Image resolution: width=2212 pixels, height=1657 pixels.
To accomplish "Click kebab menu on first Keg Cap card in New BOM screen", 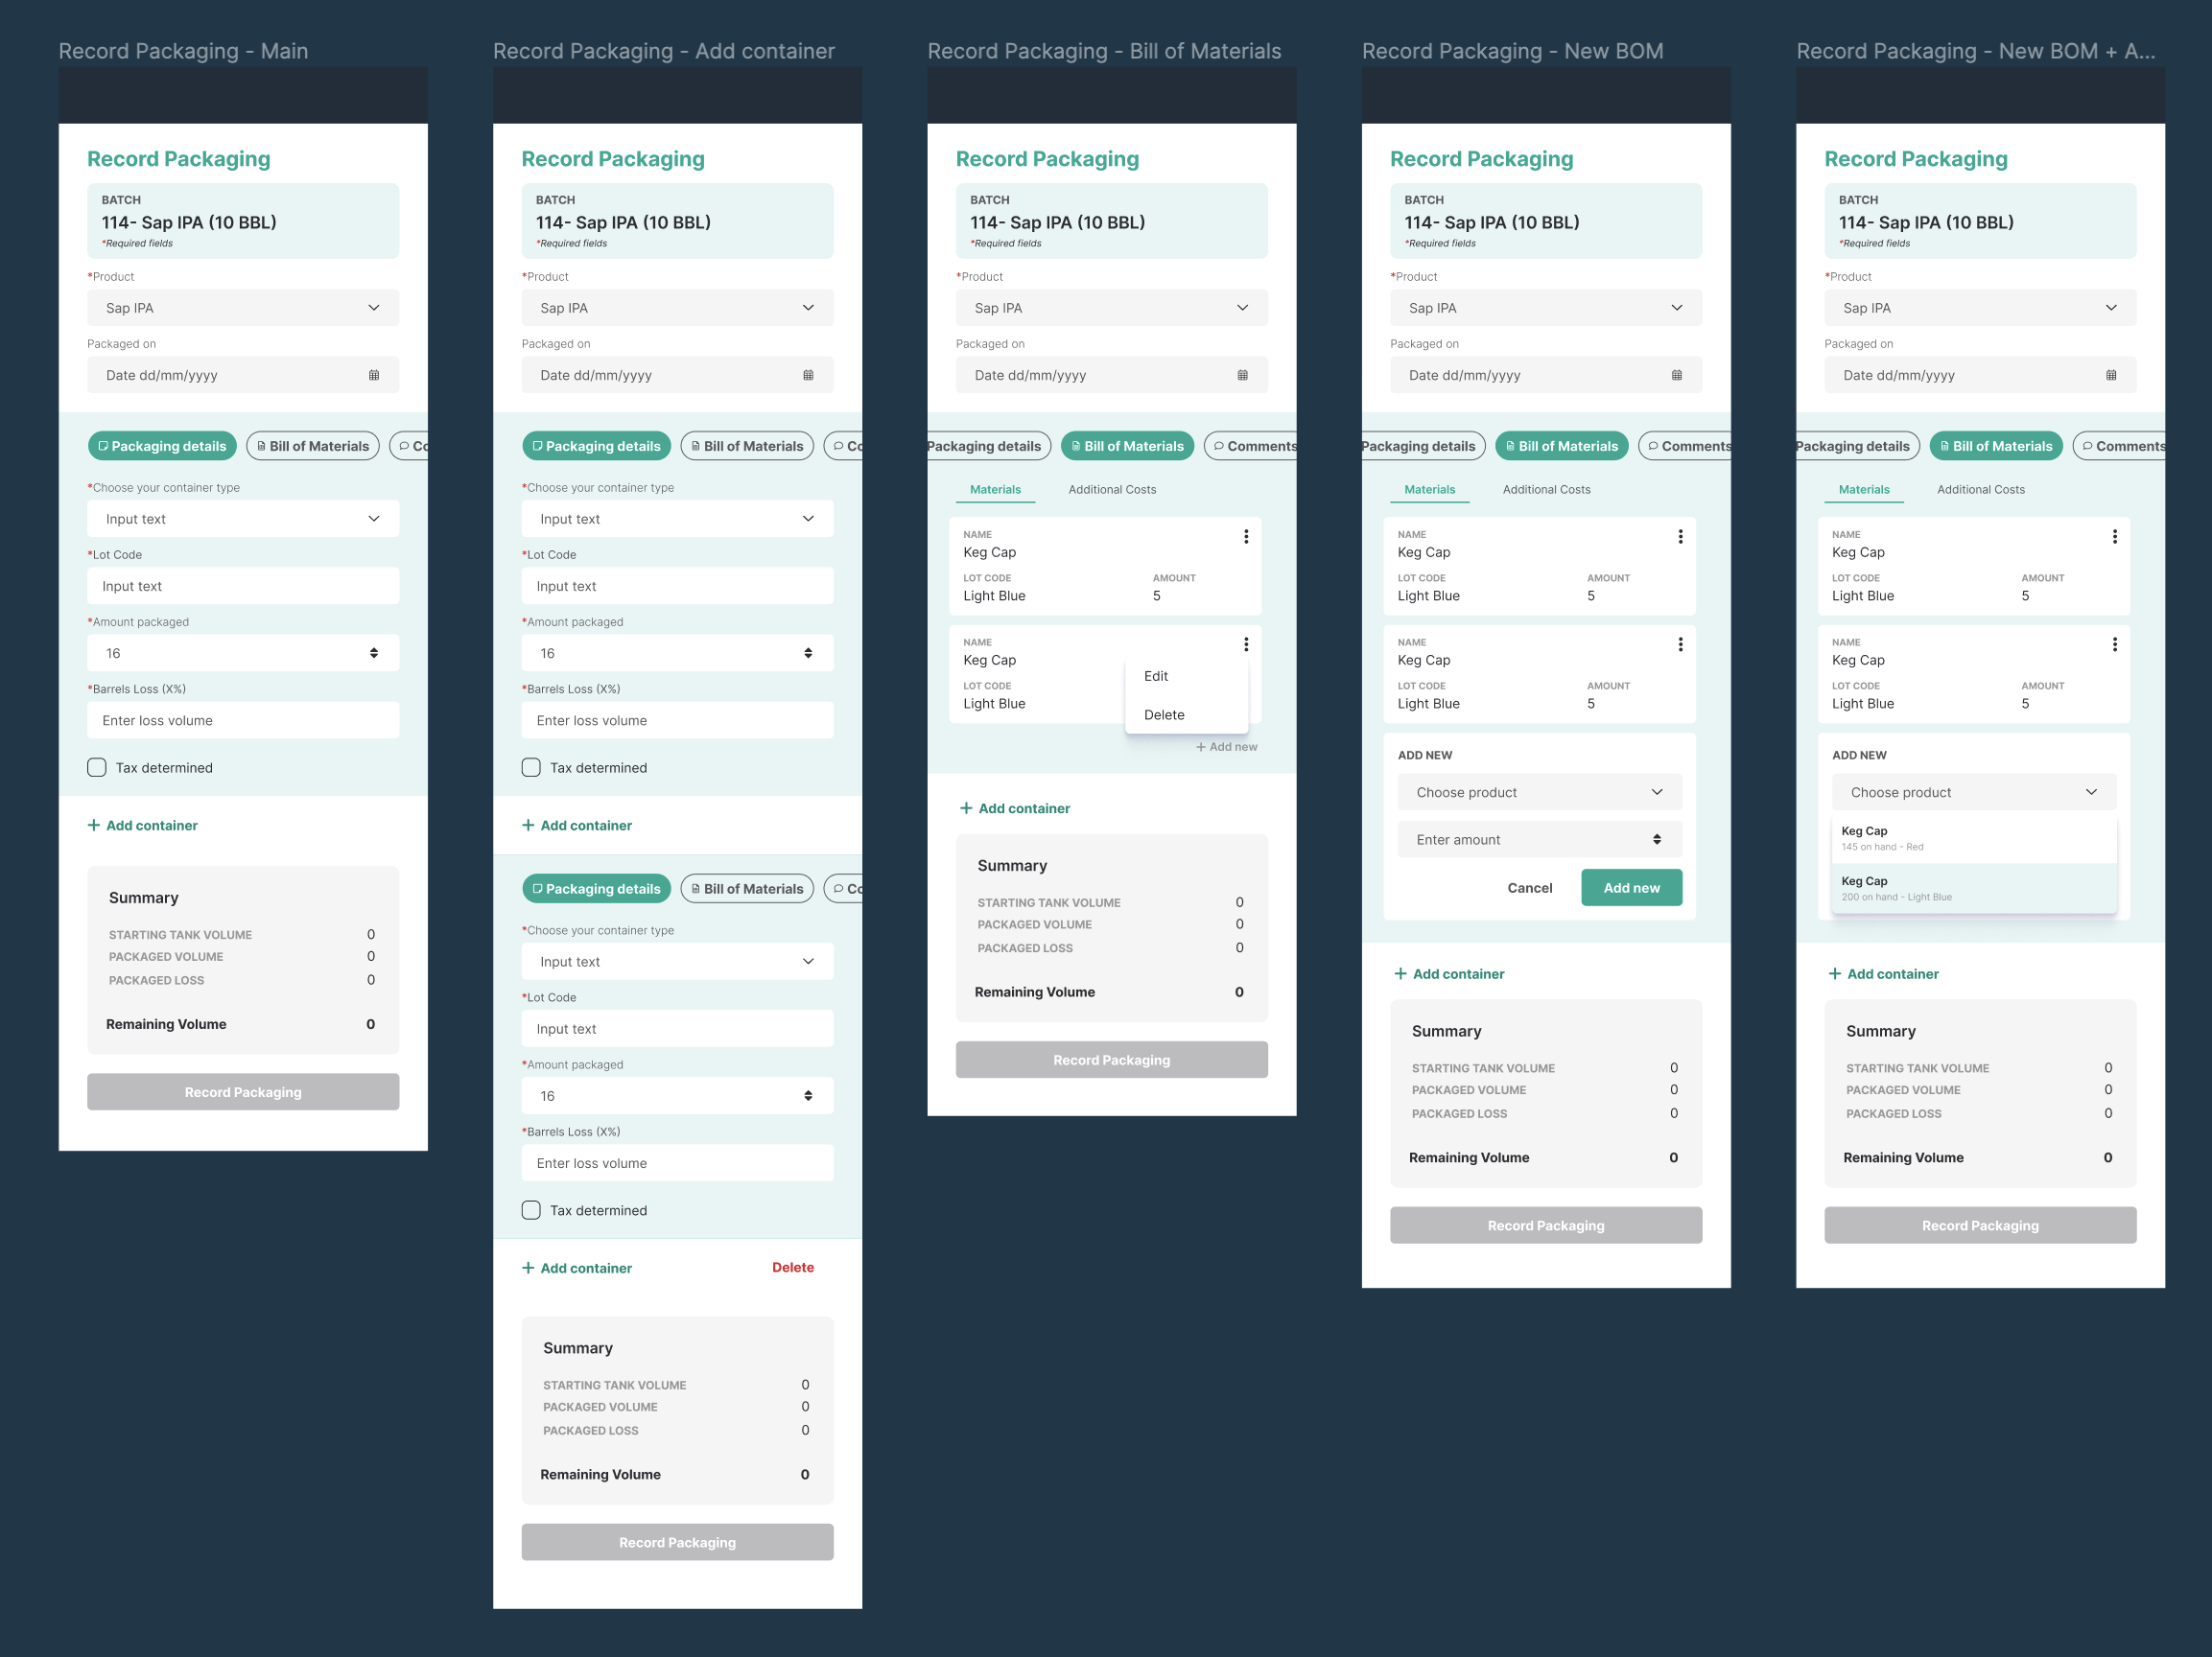I will coord(1680,537).
